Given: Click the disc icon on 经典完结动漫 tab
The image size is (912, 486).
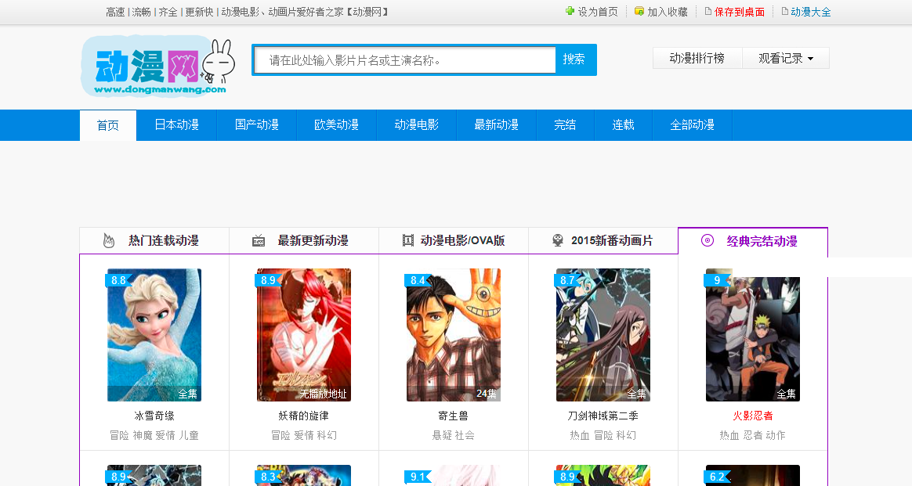Looking at the screenshot, I should point(708,240).
